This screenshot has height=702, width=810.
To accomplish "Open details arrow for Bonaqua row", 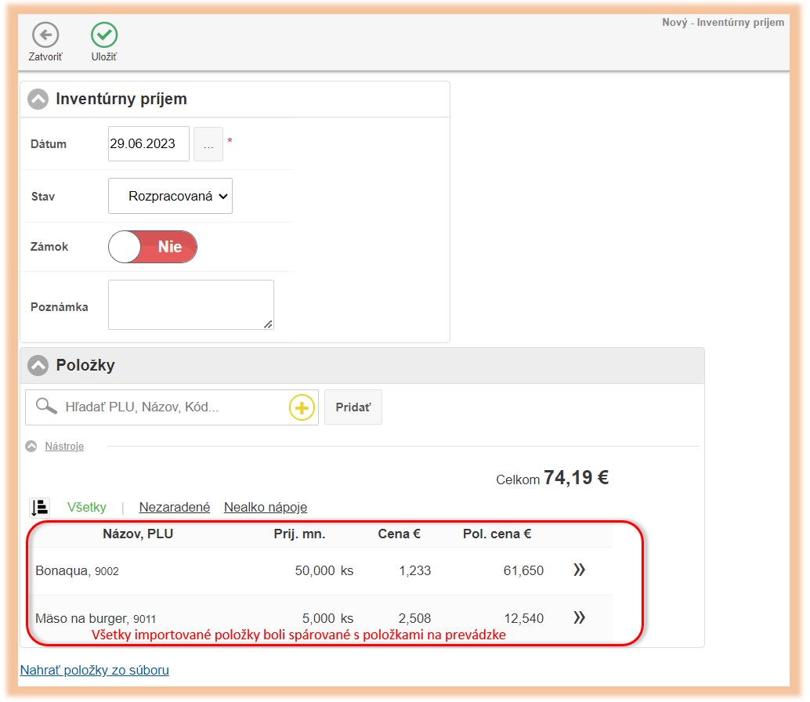I will [579, 570].
